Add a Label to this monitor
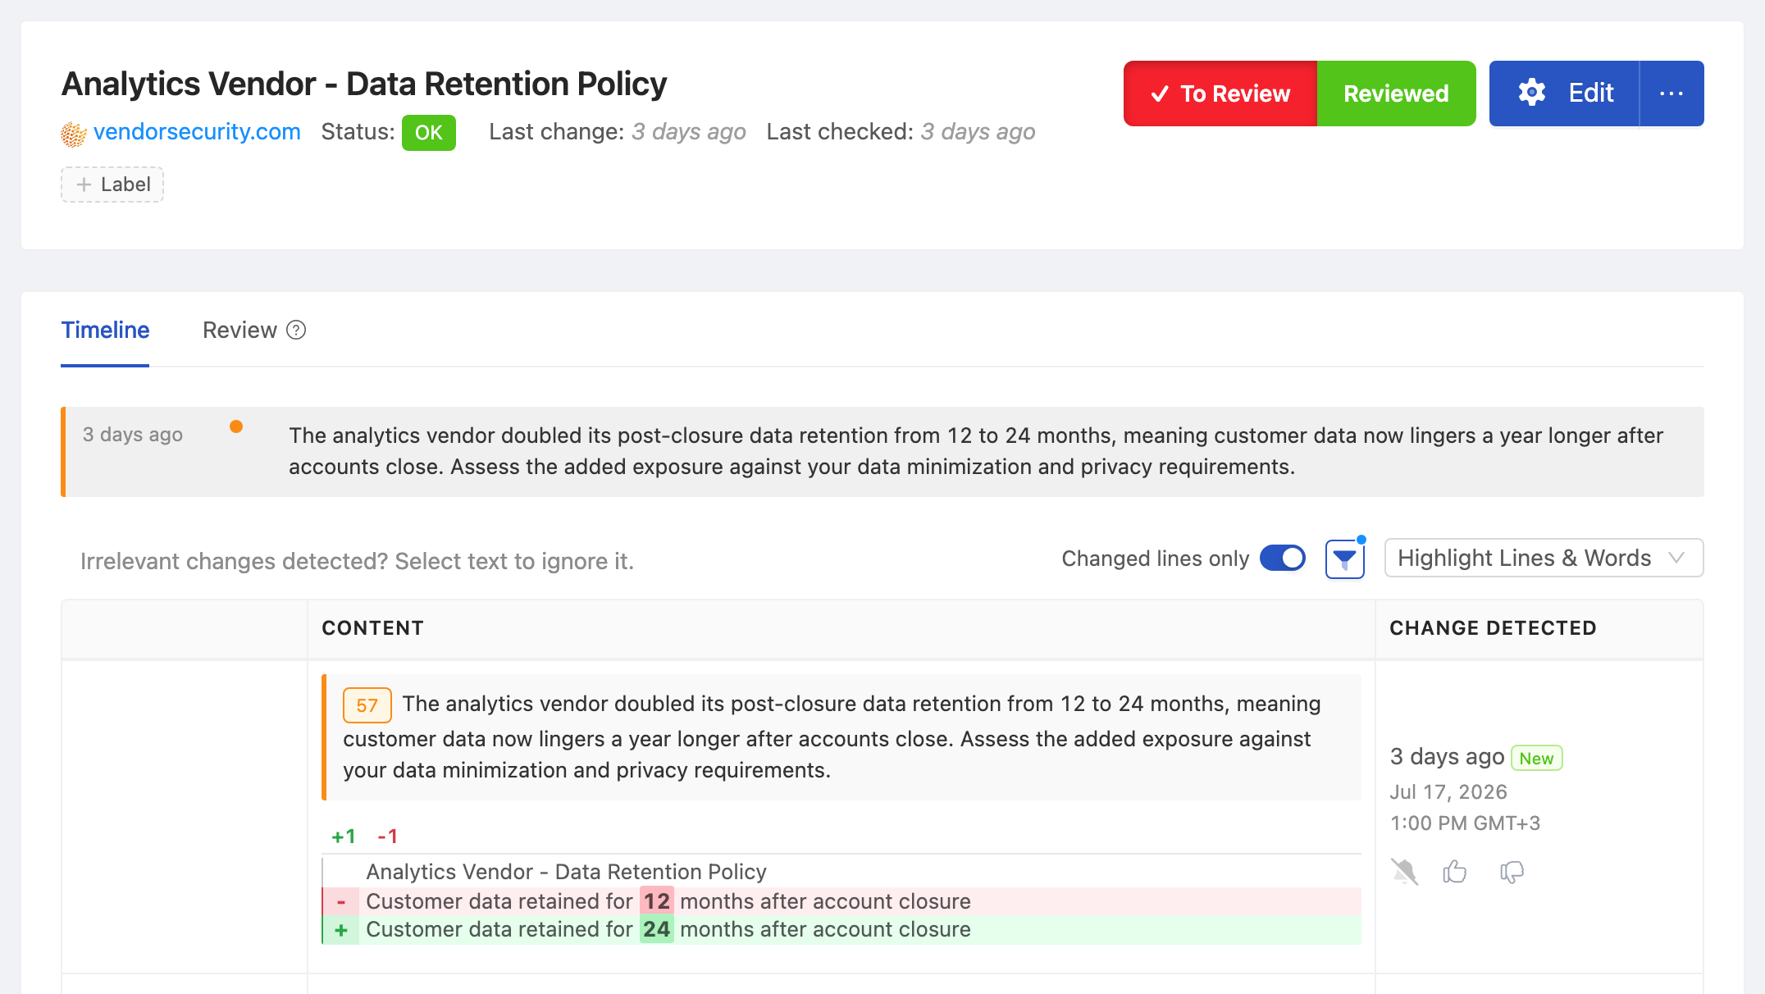Screen dimensions: 1765x994 (x=112, y=185)
